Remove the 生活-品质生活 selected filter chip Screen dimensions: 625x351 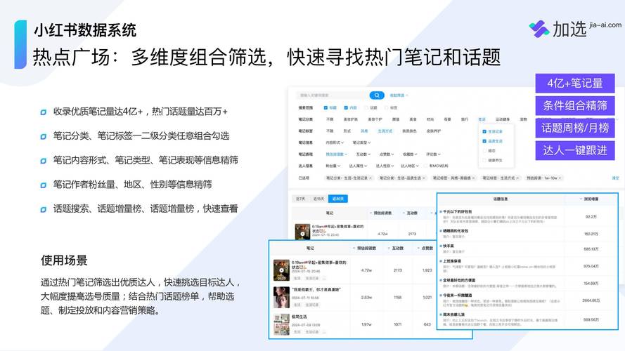tap(424, 178)
